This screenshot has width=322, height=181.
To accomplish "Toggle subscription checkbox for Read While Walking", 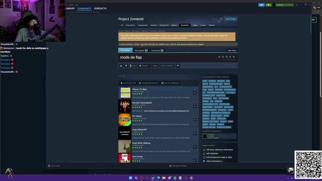I will pos(194,147).
